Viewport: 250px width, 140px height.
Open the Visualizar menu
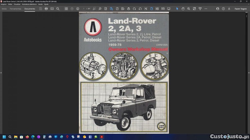pos(17,4)
